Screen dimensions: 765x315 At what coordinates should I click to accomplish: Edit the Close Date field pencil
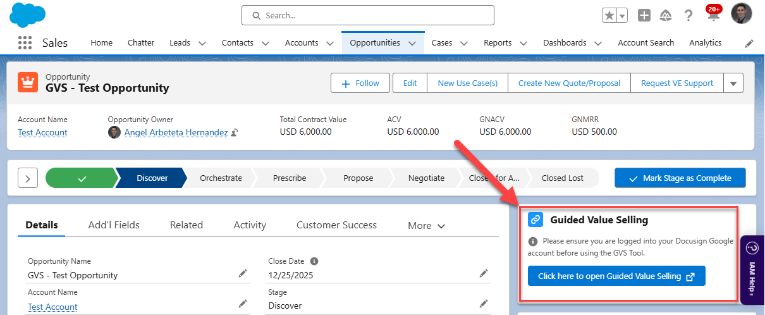[484, 273]
